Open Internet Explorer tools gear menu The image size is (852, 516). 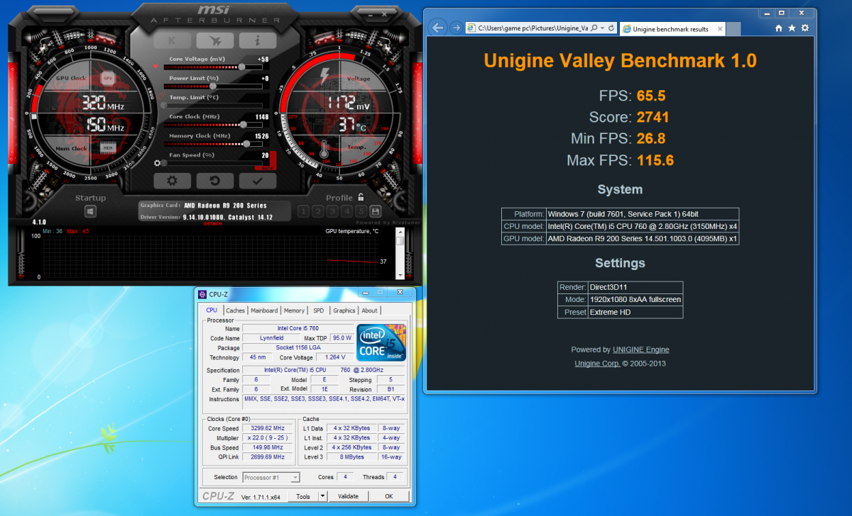pos(804,28)
